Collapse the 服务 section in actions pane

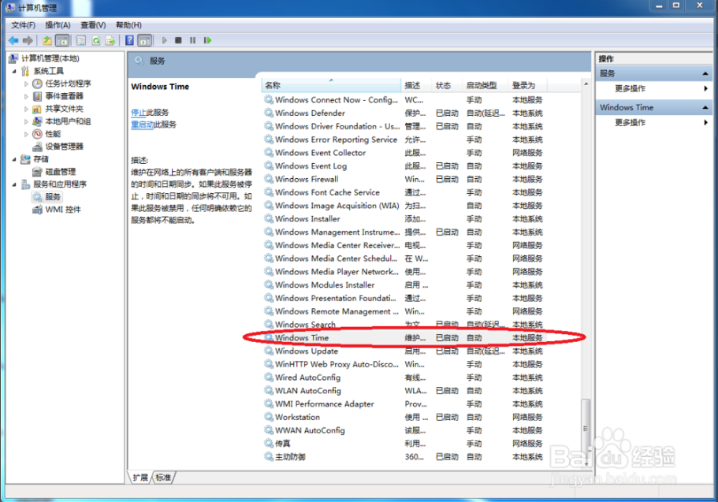click(705, 74)
